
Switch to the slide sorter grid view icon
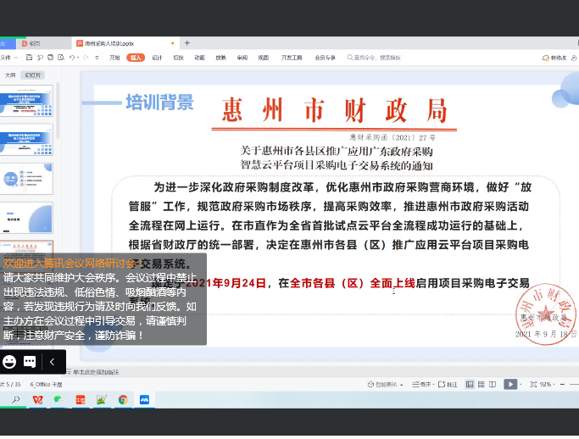482,385
